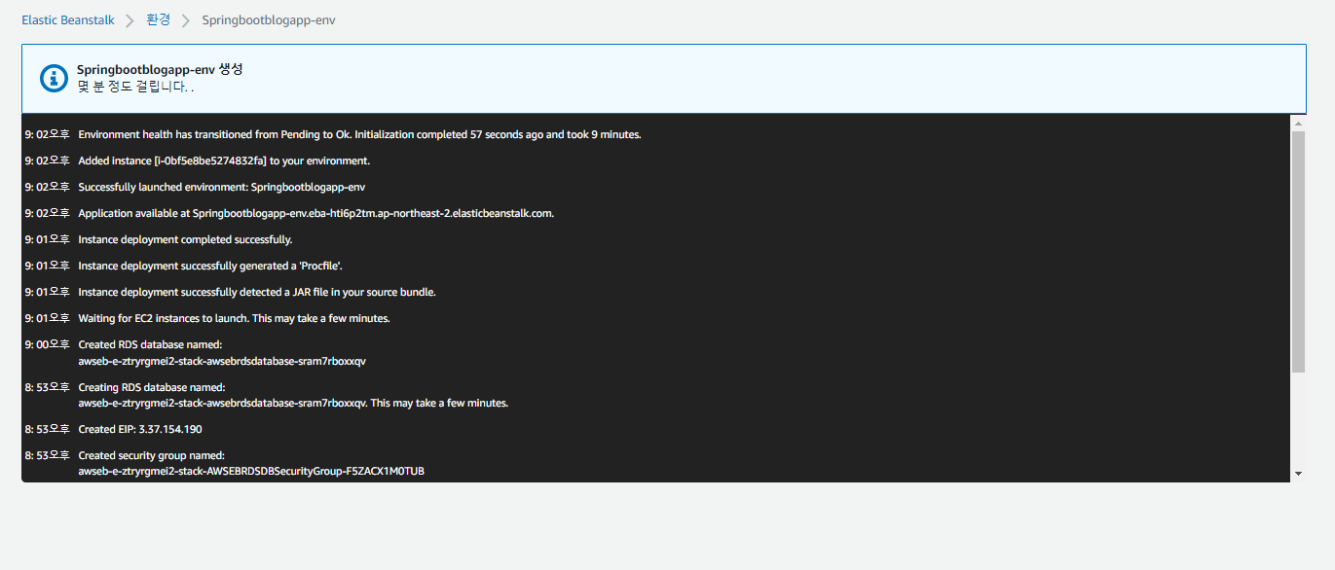
Task: Click the timestamp beside 'Waiting for EC2 instances'
Action: 48,318
